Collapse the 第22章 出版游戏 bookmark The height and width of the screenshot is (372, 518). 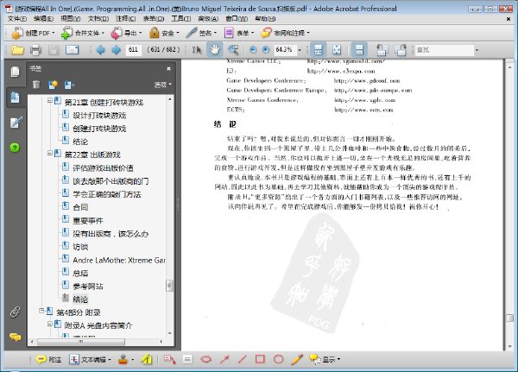(49, 153)
